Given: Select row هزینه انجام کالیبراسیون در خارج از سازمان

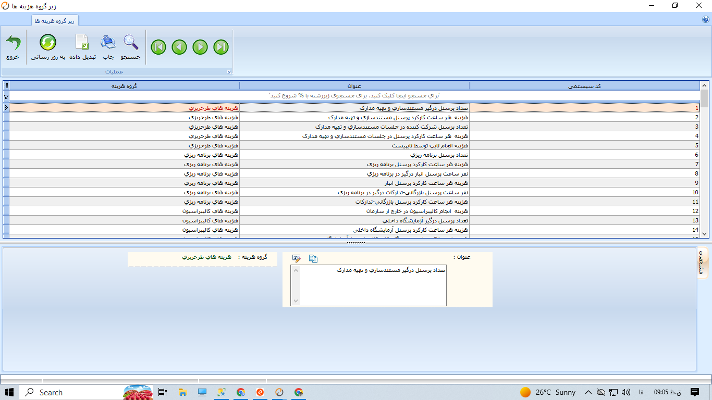Looking at the screenshot, I should 354,211.
